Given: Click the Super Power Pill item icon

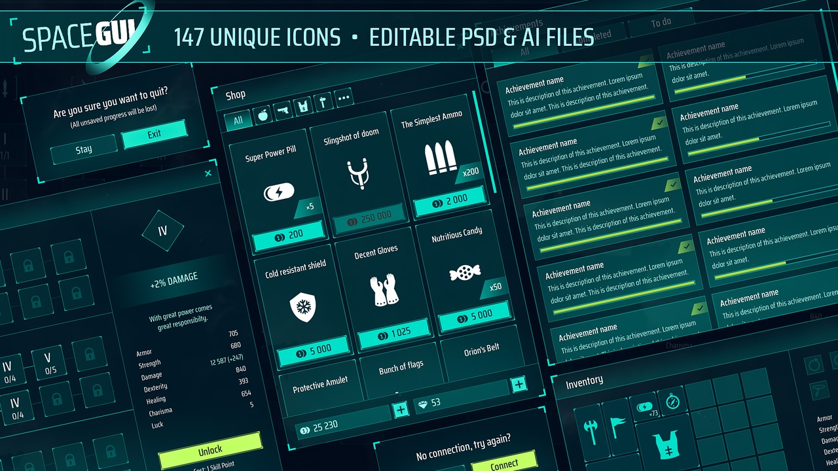Looking at the screenshot, I should pyautogui.click(x=279, y=193).
